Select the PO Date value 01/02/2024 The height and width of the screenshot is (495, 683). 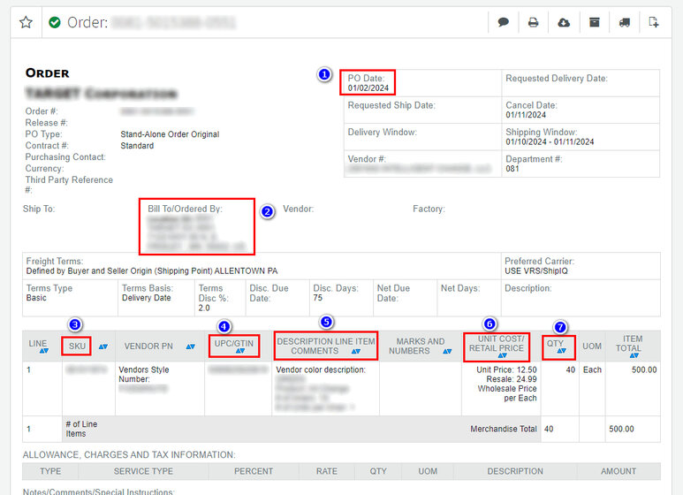[x=368, y=88]
